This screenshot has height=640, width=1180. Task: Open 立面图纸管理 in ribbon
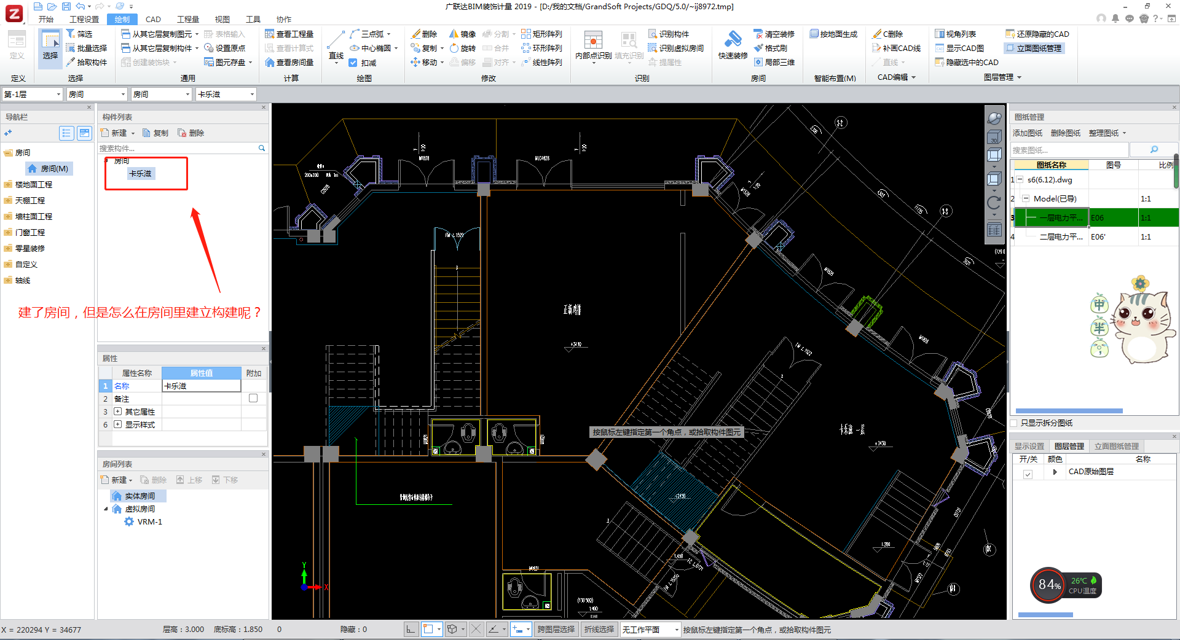(1034, 48)
